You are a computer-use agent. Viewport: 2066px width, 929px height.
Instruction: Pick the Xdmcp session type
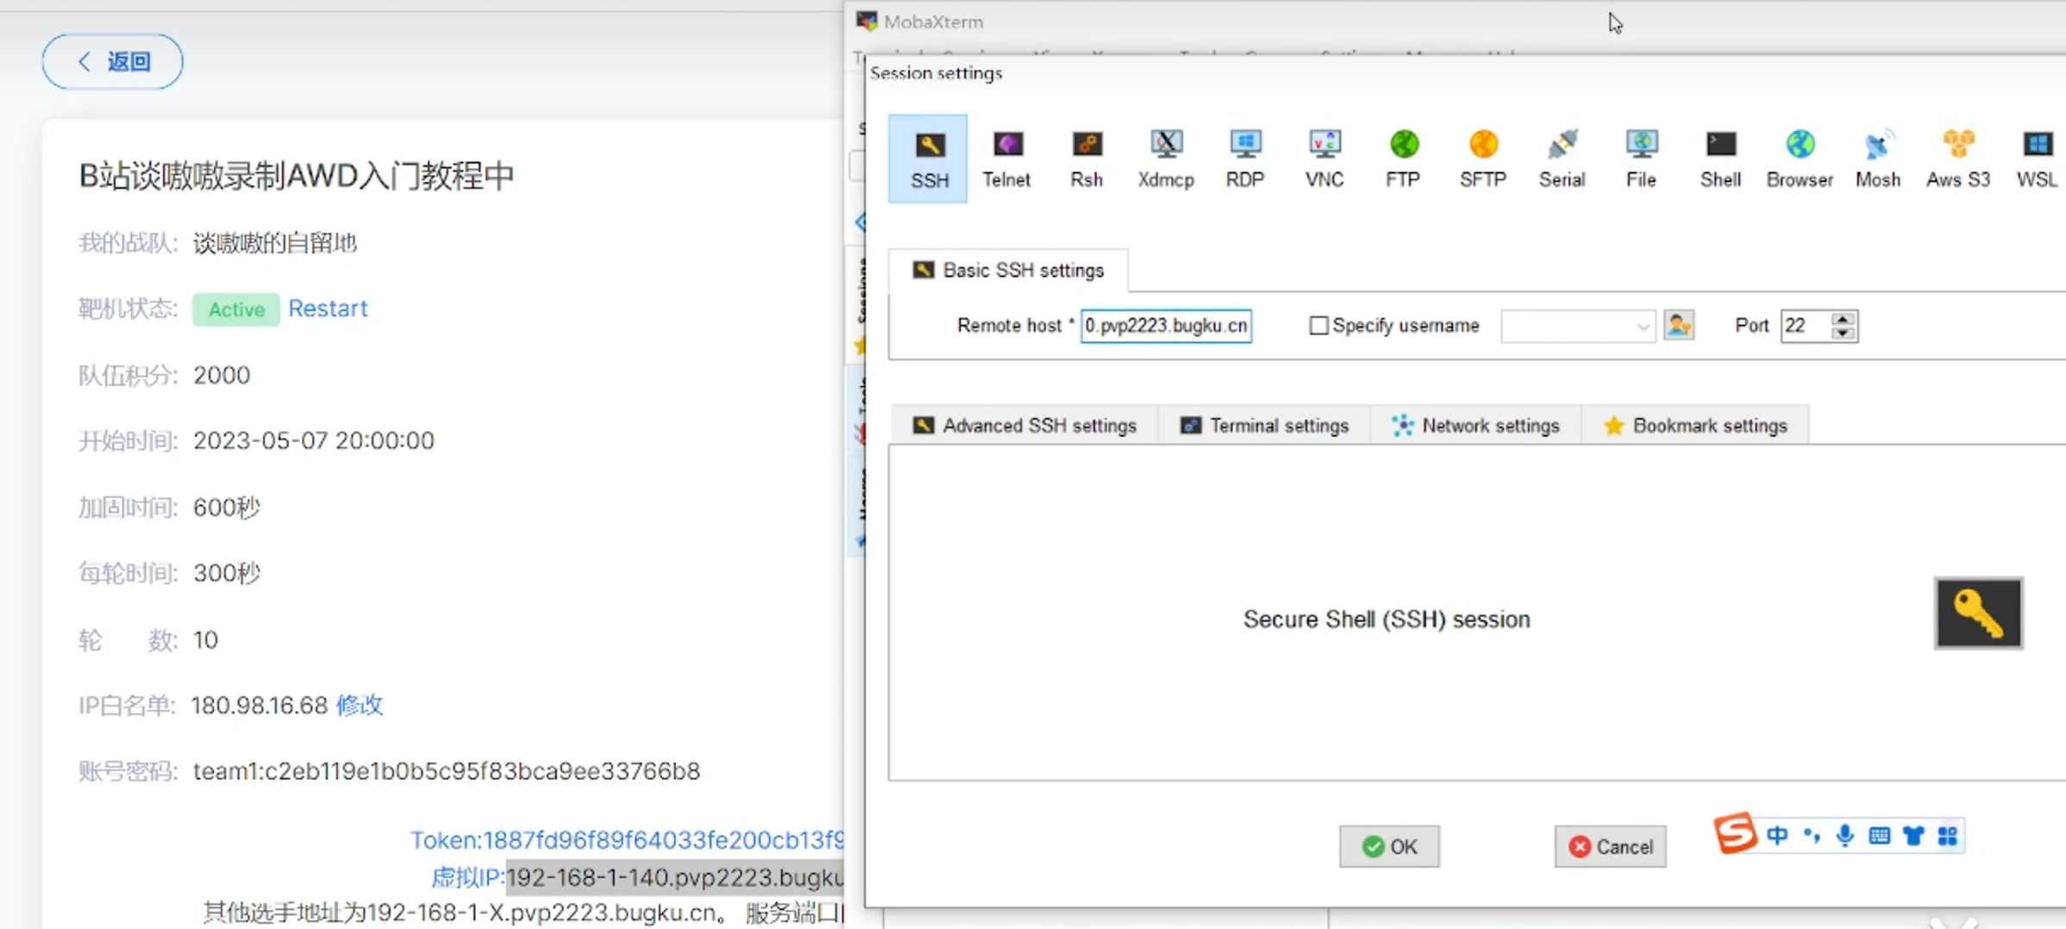1166,159
